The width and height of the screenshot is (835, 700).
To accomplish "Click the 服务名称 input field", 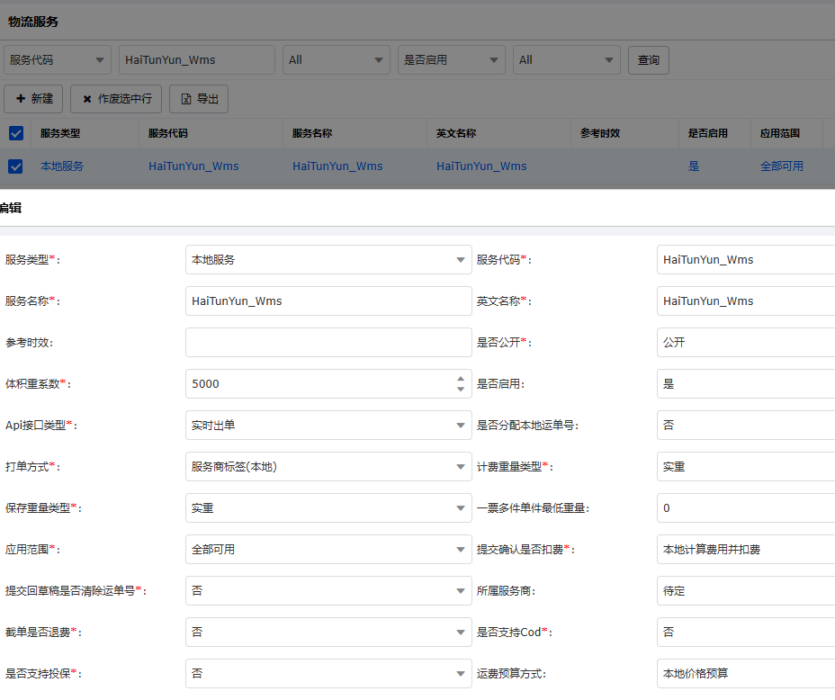I will 328,301.
